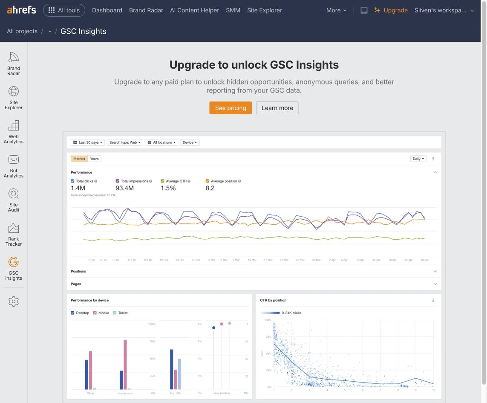Open Last 90 days date filter
487x403 pixels.
tap(88, 142)
